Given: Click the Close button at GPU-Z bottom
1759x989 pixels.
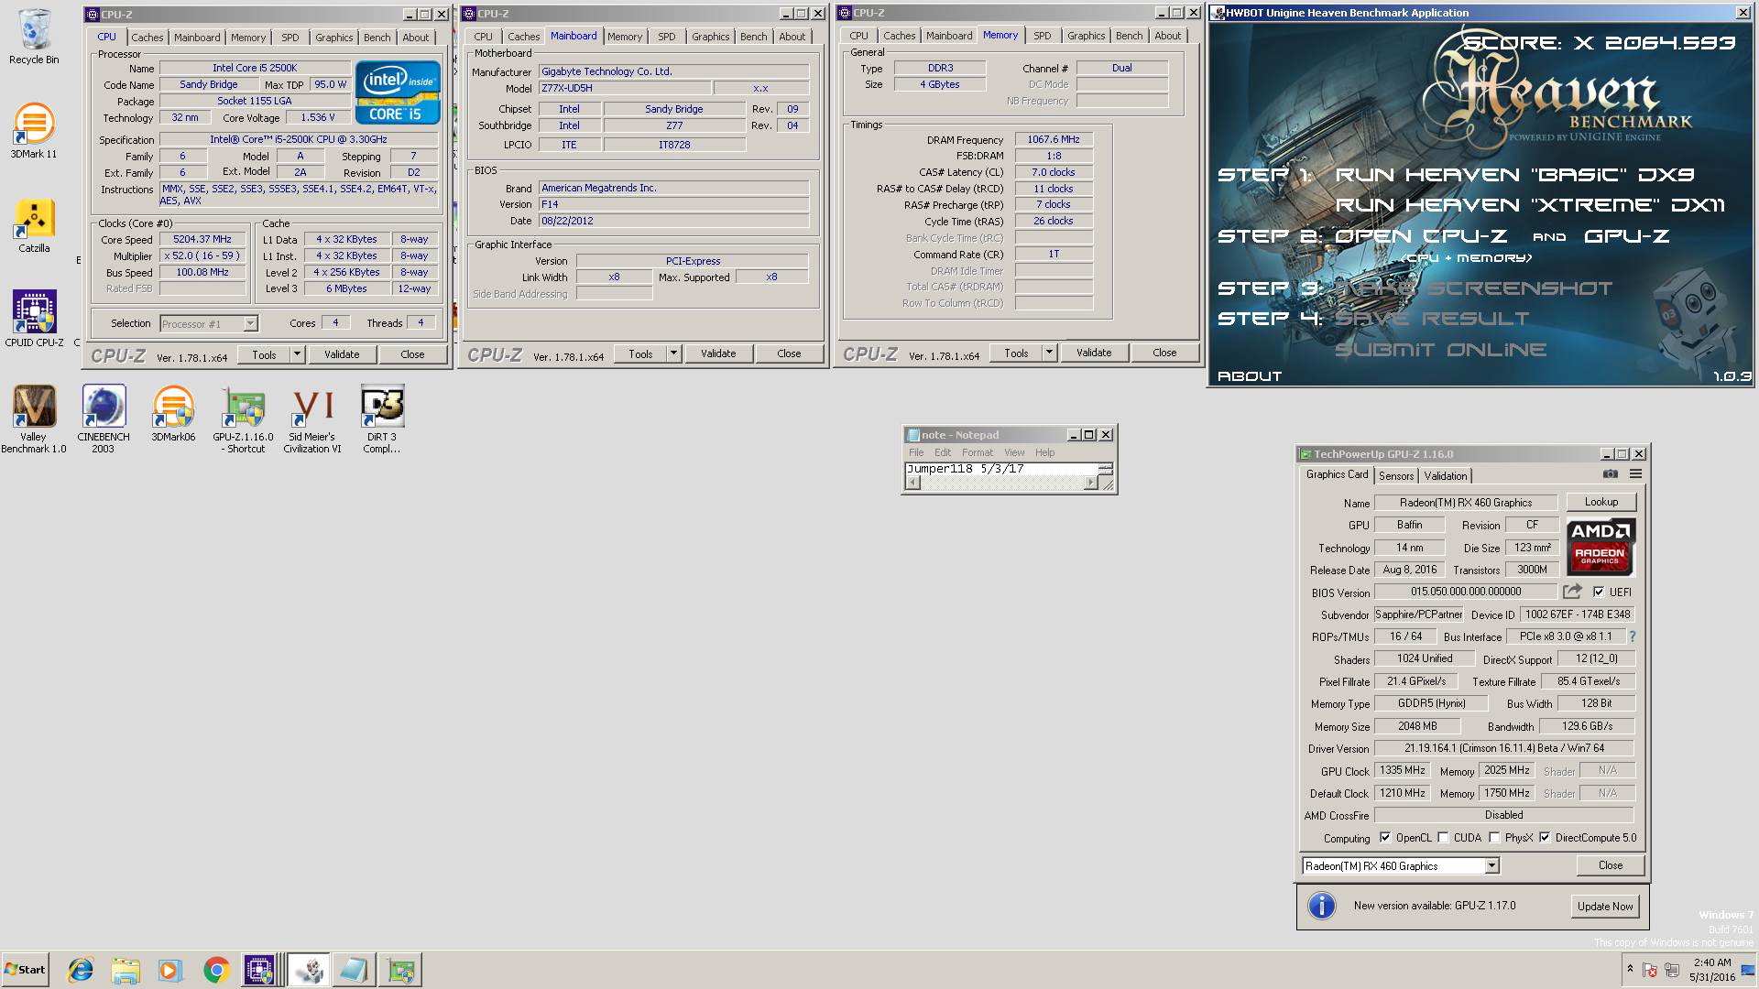Looking at the screenshot, I should click(x=1611, y=865).
